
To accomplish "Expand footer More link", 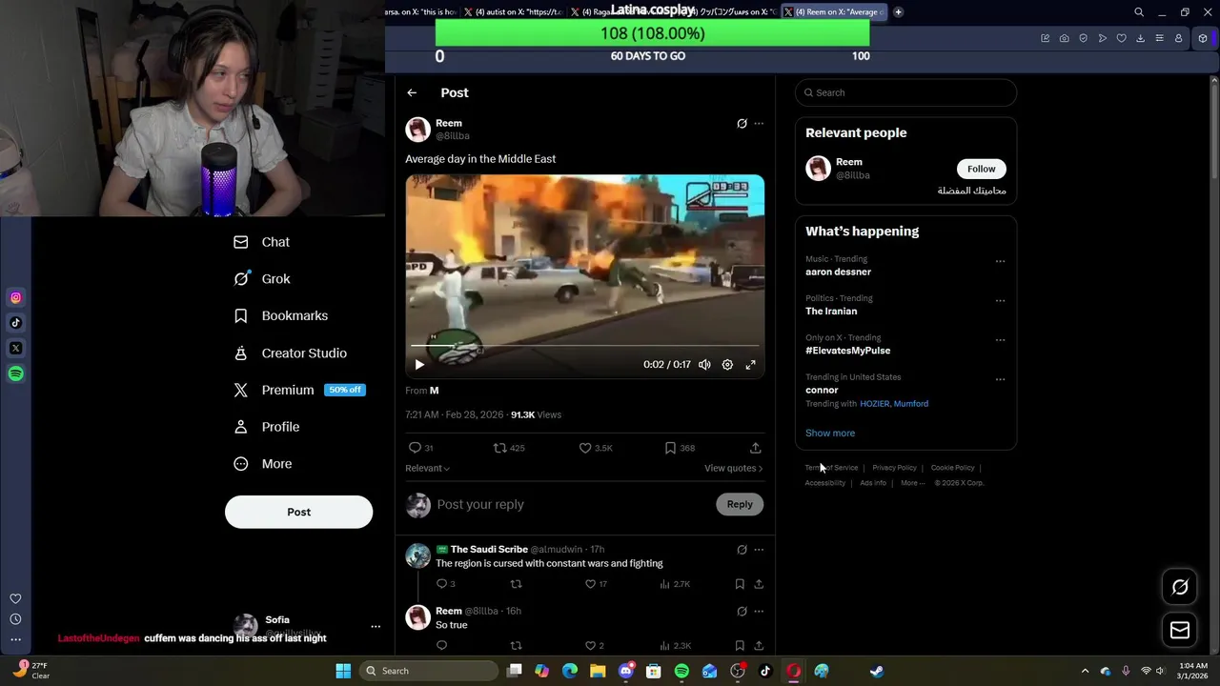I will click(x=912, y=483).
